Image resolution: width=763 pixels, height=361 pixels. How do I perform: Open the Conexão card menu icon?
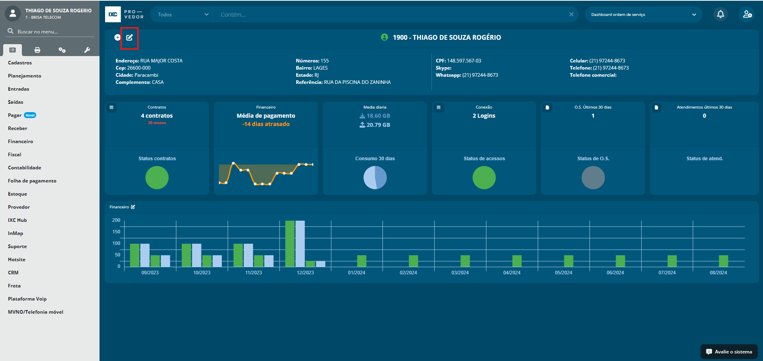click(439, 107)
